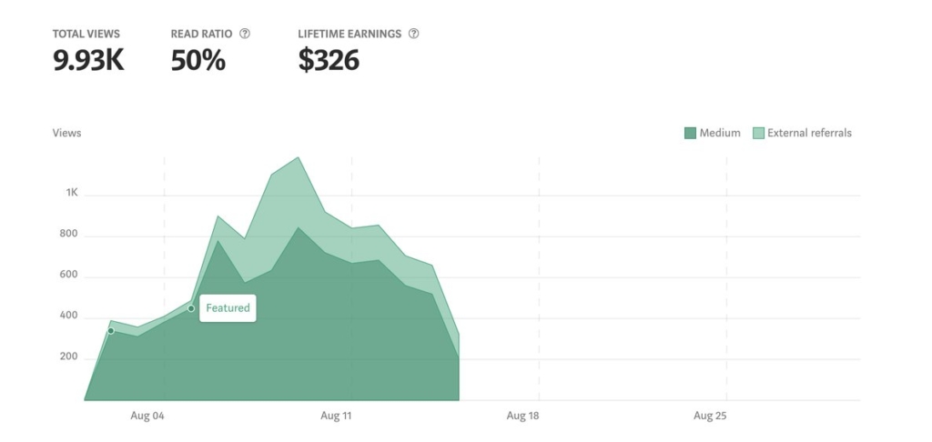Screen dimensions: 932x442
Task: Click the Read Ratio help question-mark icon
Action: [x=245, y=34]
